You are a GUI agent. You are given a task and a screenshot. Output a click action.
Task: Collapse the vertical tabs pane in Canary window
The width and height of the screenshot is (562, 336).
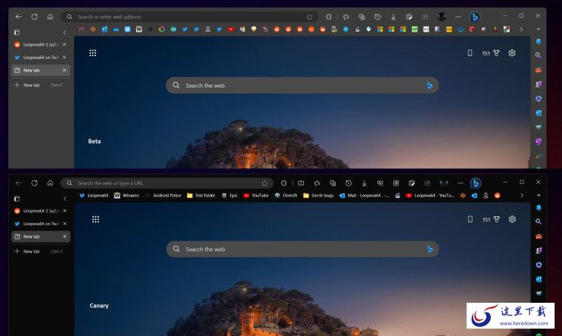65,198
